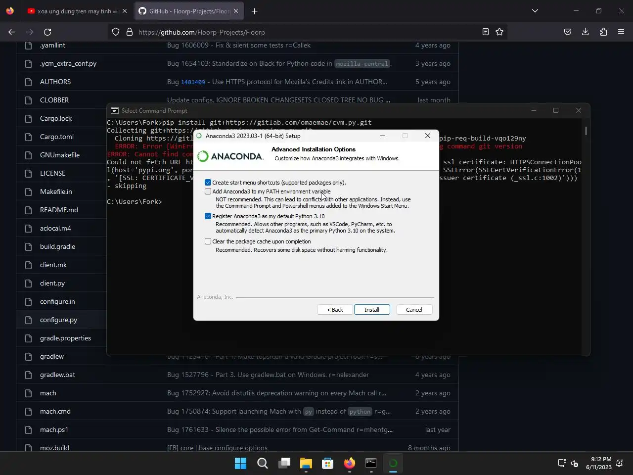Click the file icon beside Cargo.lock
Image resolution: width=633 pixels, height=475 pixels.
click(x=29, y=118)
